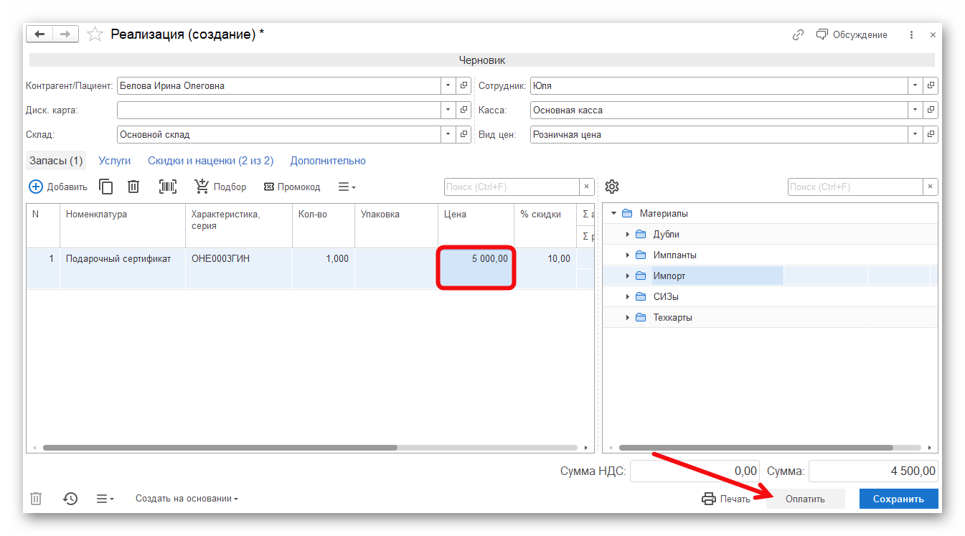965x536 pixels.
Task: Open Создать на основании menu
Action: pyautogui.click(x=187, y=499)
